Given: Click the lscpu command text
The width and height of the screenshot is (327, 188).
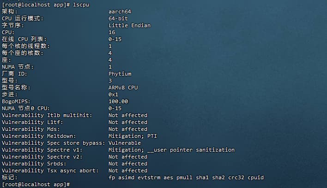Looking at the screenshot, I should tap(81, 4).
